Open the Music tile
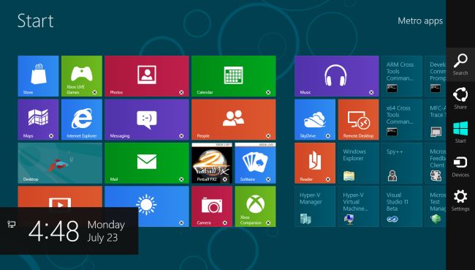This screenshot has width=475, height=270. pos(337,76)
